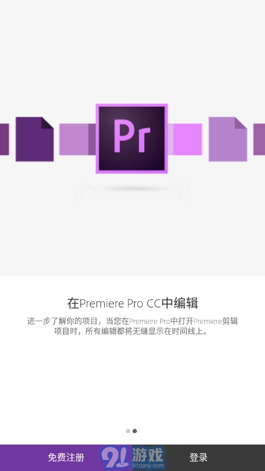Viewport: 265px width, 471px height.
Task: Tap the partial purple clip at right screen edge
Action: click(259, 139)
